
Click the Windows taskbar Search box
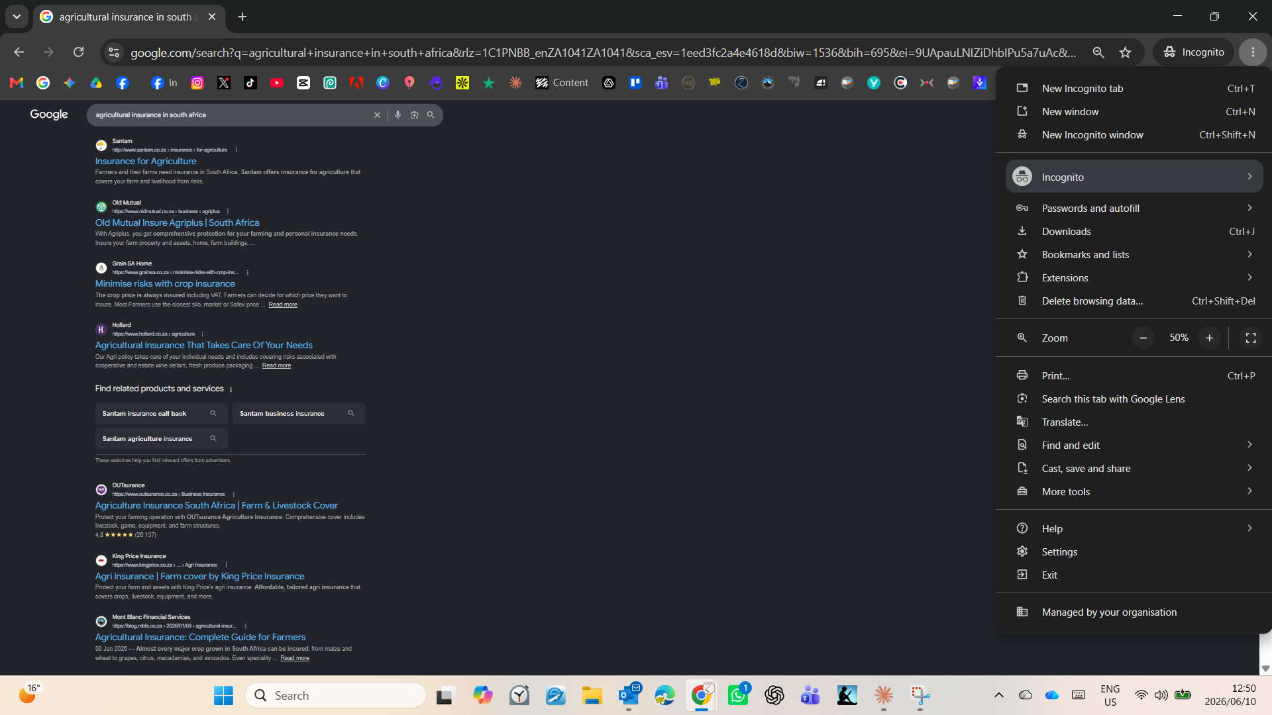(335, 695)
